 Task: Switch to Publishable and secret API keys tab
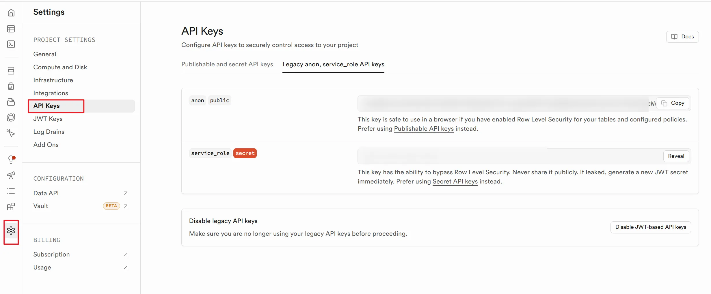[227, 64]
